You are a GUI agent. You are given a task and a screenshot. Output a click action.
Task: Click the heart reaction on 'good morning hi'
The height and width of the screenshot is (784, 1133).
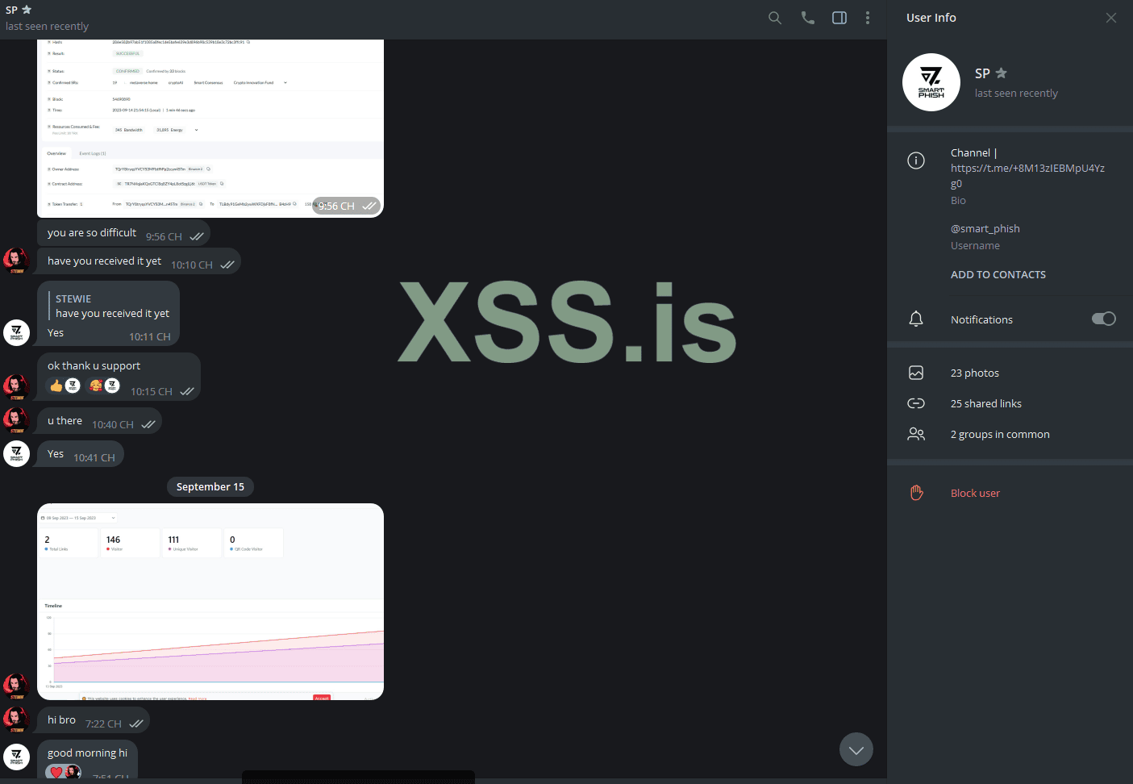(64, 772)
